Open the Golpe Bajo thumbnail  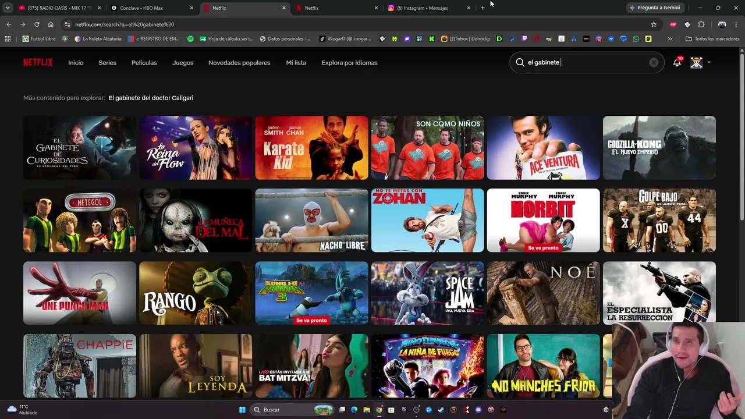(x=659, y=221)
